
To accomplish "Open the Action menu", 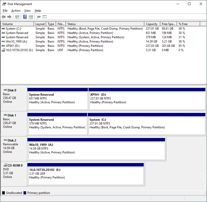I will 16,11.
